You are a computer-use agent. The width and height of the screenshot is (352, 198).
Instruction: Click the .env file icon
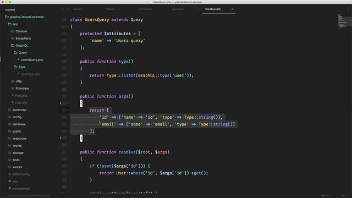click(10, 181)
